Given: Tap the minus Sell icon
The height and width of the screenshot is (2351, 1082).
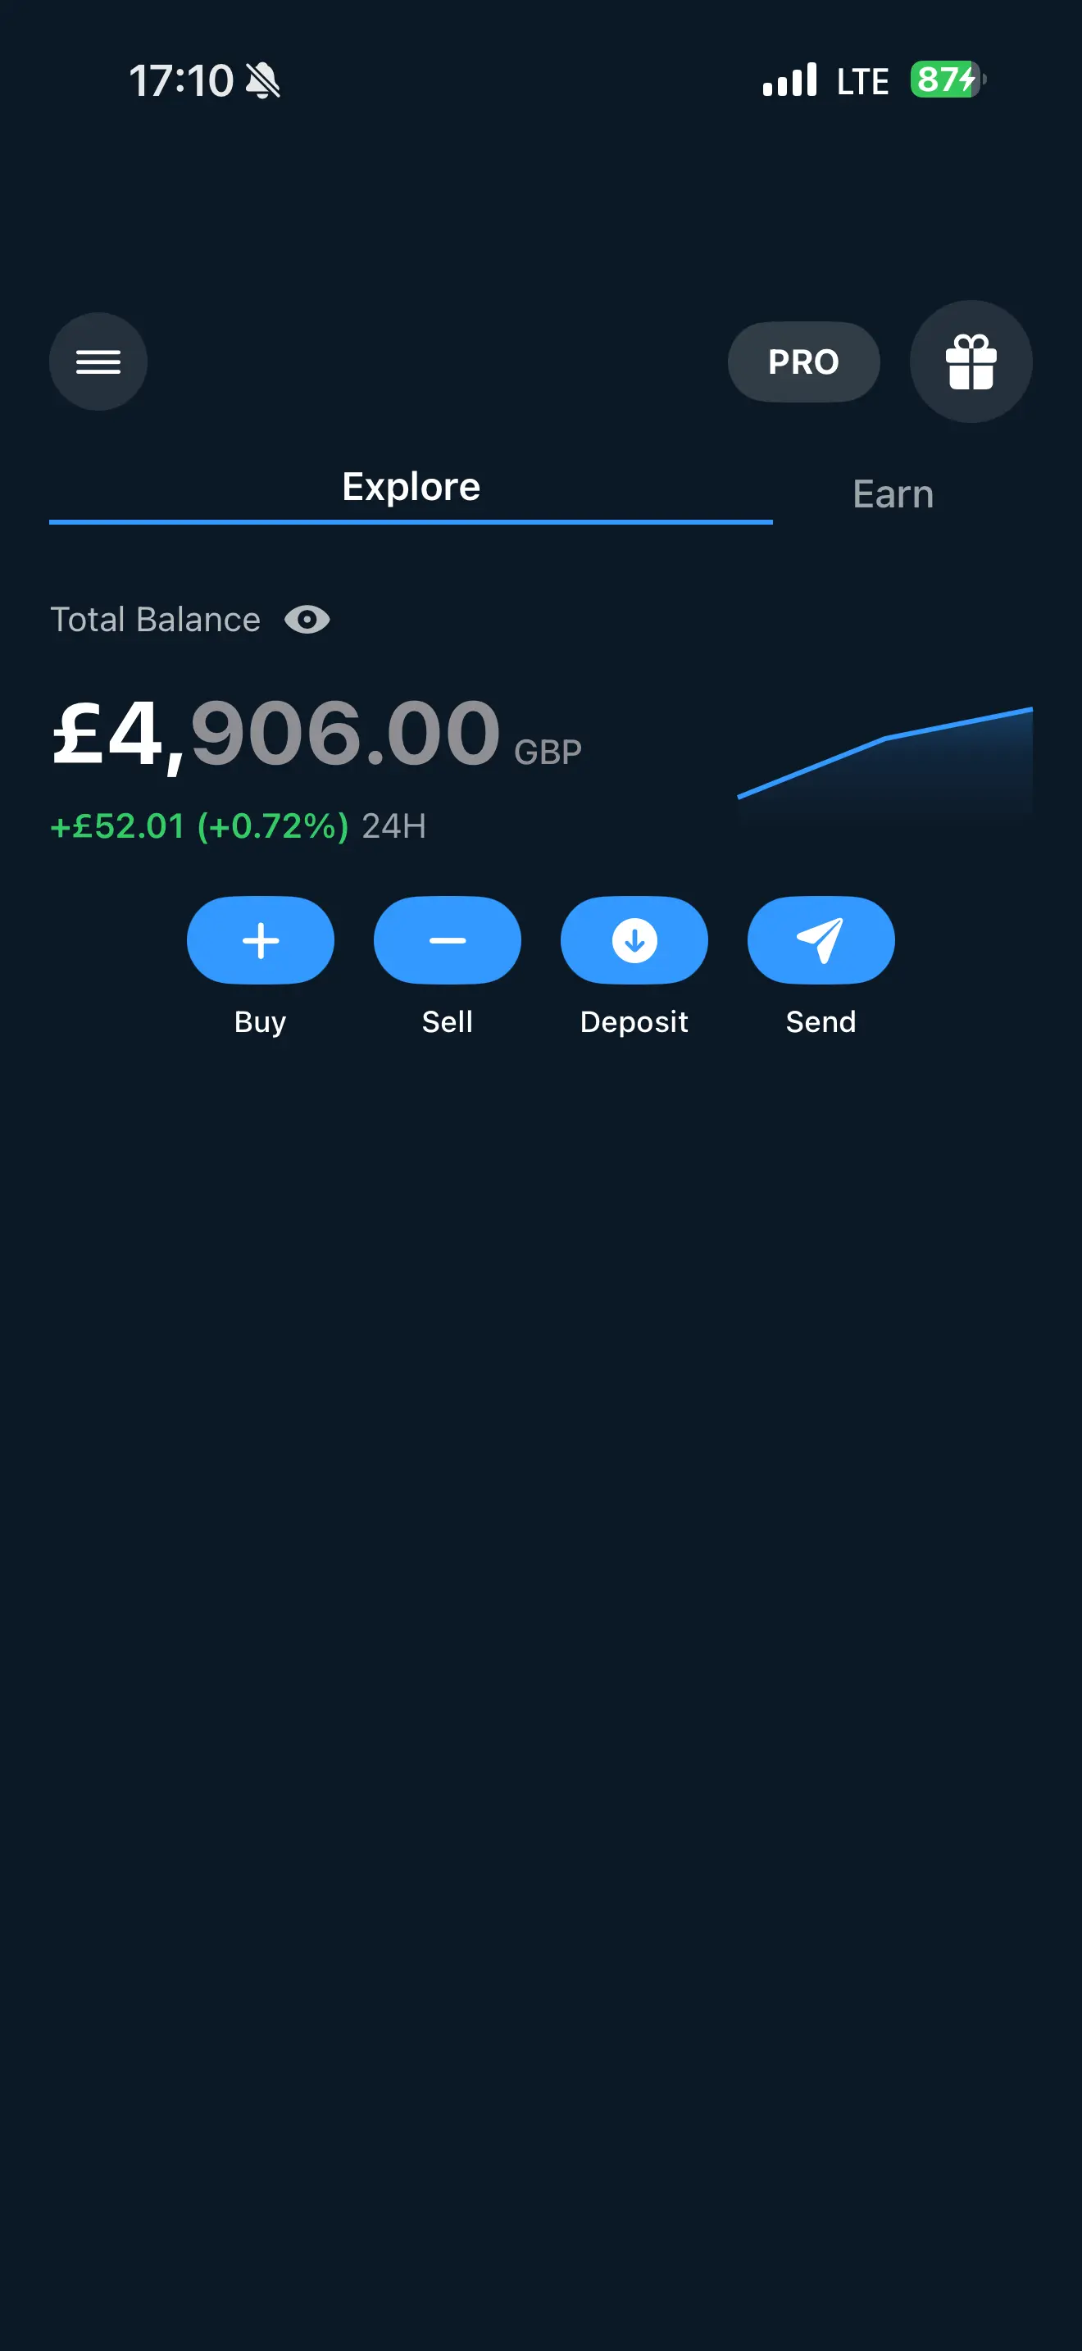Looking at the screenshot, I should point(447,940).
